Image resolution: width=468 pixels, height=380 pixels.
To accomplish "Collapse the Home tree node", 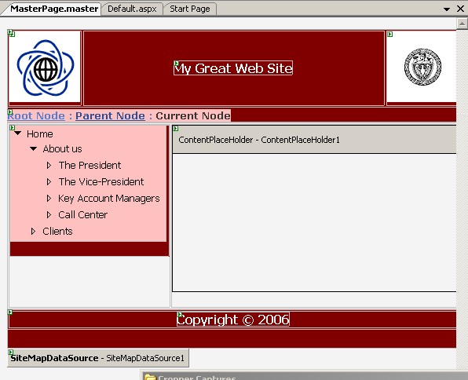I will coord(18,133).
